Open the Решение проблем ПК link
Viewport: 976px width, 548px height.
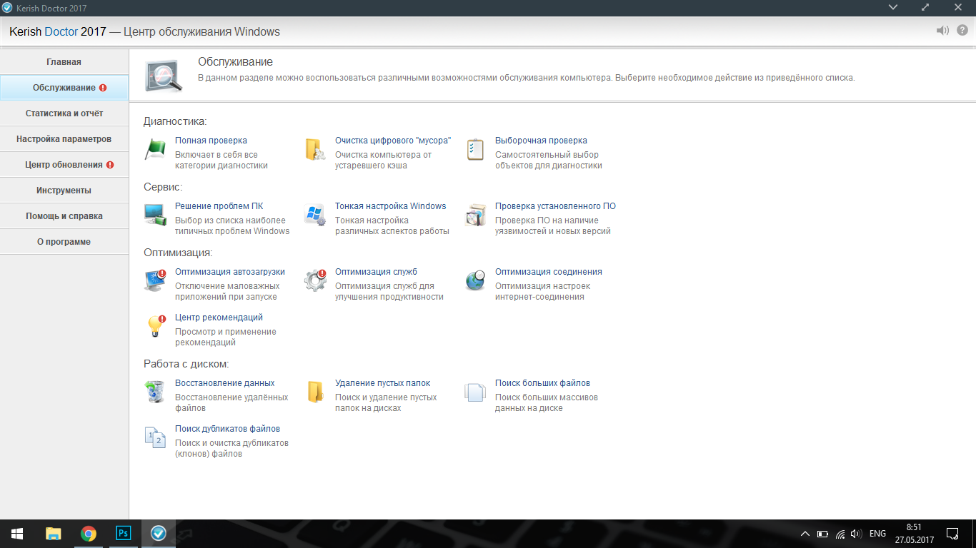[219, 206]
